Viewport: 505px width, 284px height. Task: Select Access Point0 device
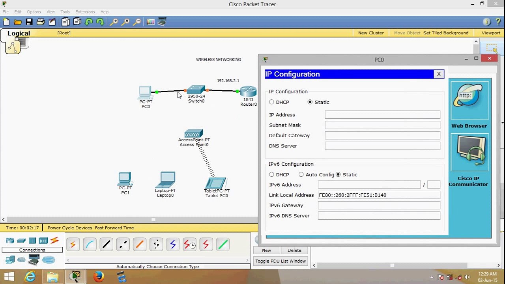[193, 133]
